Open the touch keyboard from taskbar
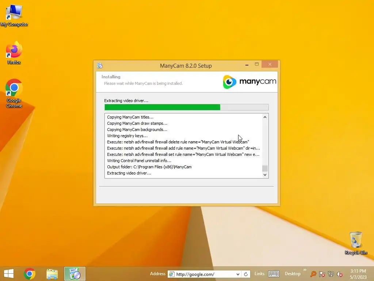The height and width of the screenshot is (281, 374). click(x=274, y=274)
